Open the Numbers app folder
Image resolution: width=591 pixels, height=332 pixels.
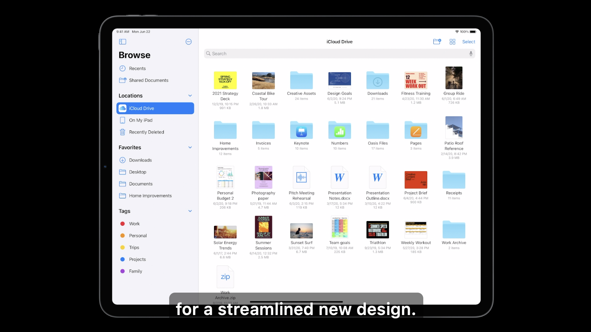click(x=339, y=131)
